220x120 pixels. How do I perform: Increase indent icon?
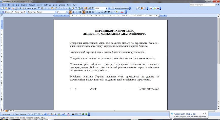(108, 12)
